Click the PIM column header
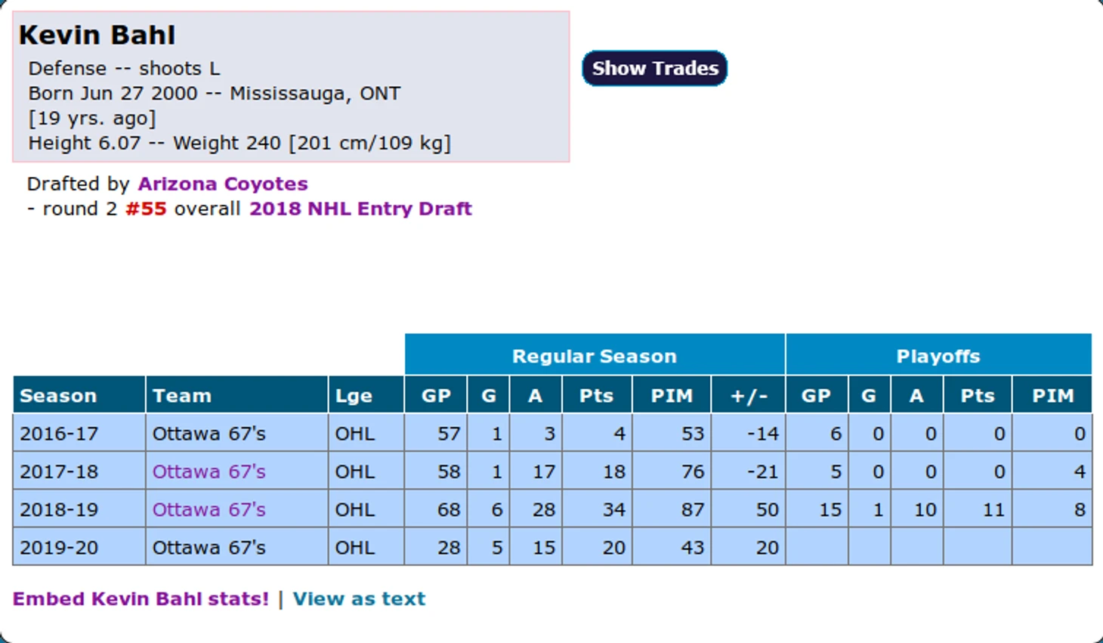This screenshot has height=643, width=1103. click(x=671, y=395)
